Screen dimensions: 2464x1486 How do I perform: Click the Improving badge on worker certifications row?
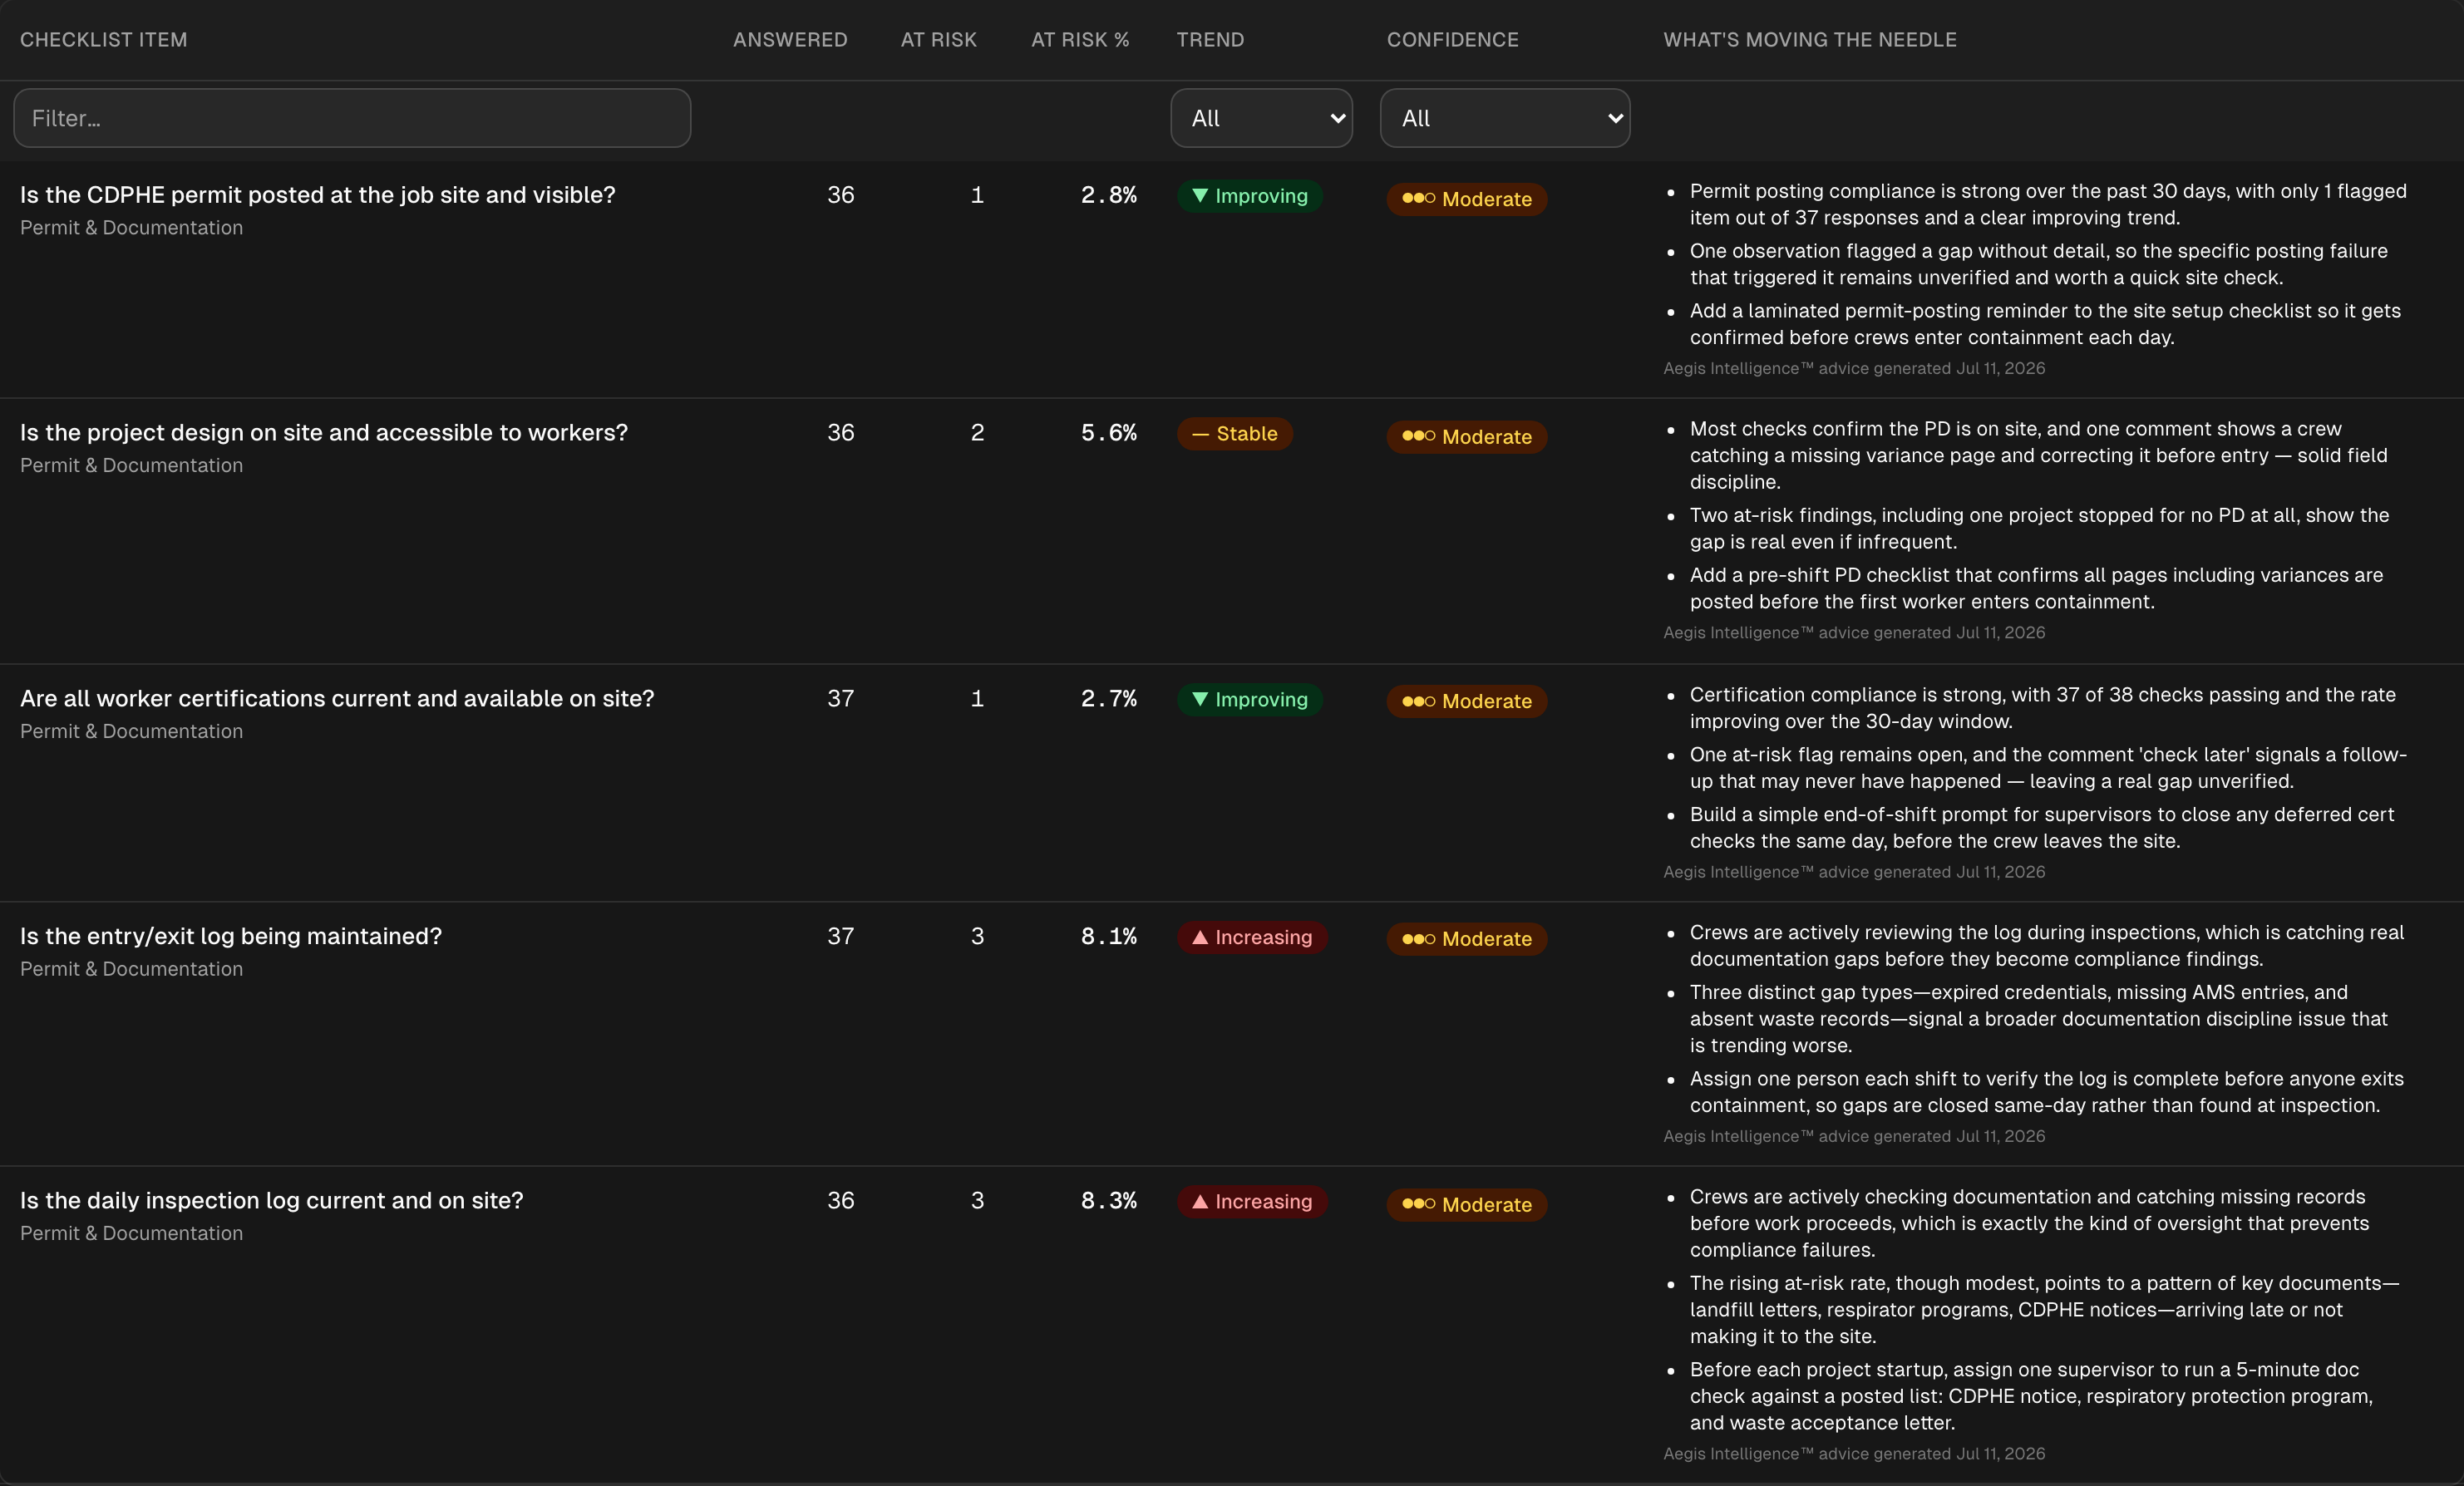point(1249,700)
